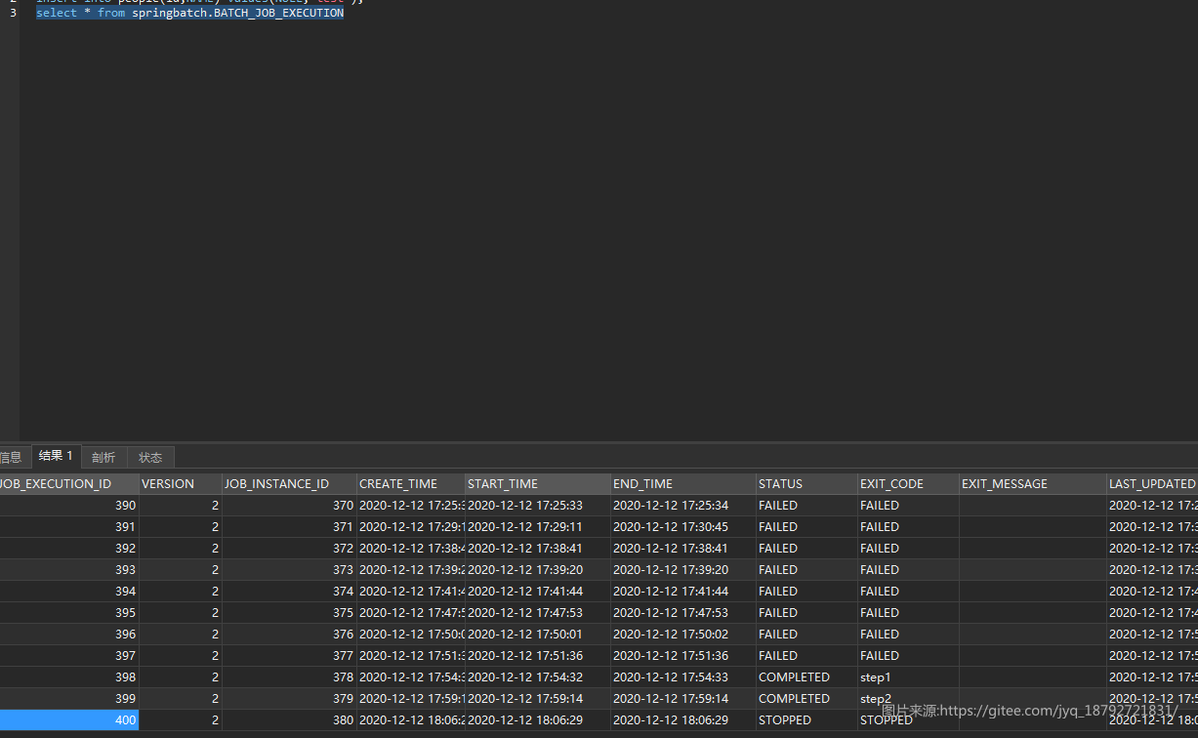
Task: Click the COMPLETED status in row 398
Action: point(806,677)
